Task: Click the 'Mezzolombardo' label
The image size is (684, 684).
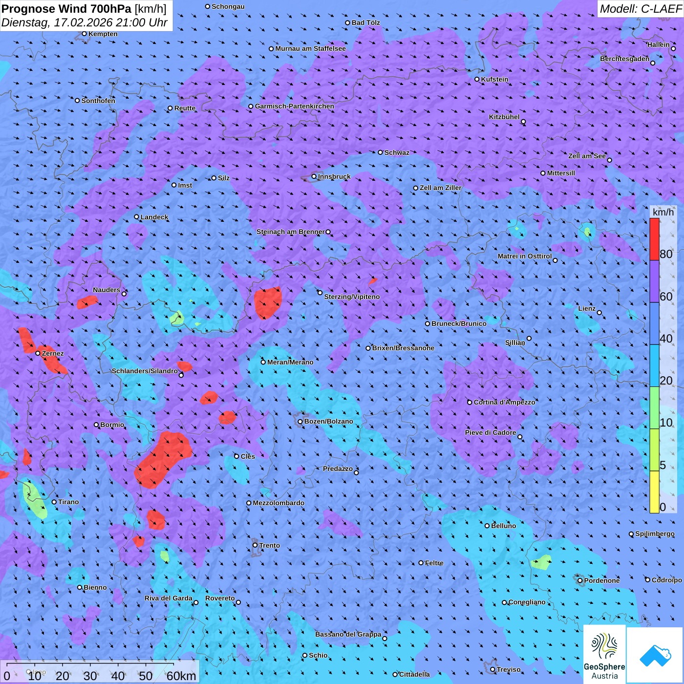Action: pyautogui.click(x=278, y=503)
